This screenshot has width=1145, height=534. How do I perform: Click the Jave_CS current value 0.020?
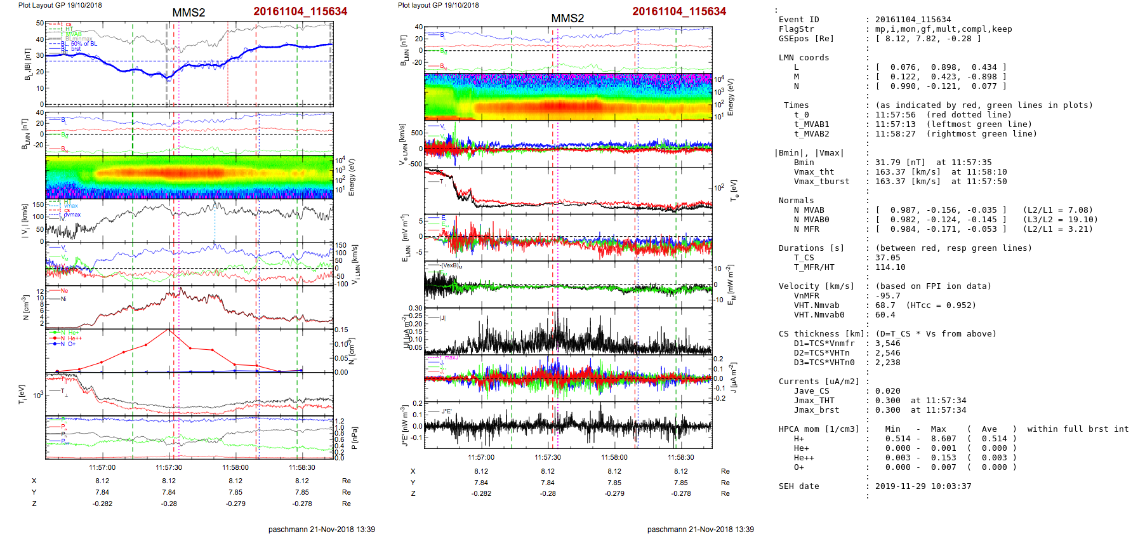tap(887, 391)
